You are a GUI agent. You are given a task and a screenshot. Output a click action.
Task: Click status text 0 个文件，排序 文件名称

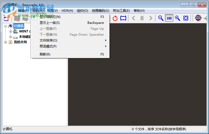tap(159, 129)
